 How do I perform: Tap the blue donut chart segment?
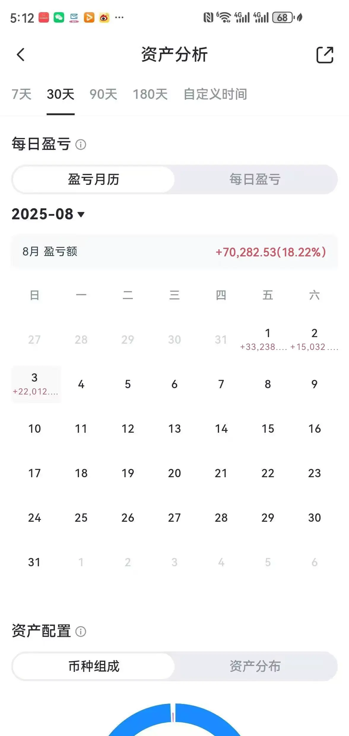pos(208,718)
